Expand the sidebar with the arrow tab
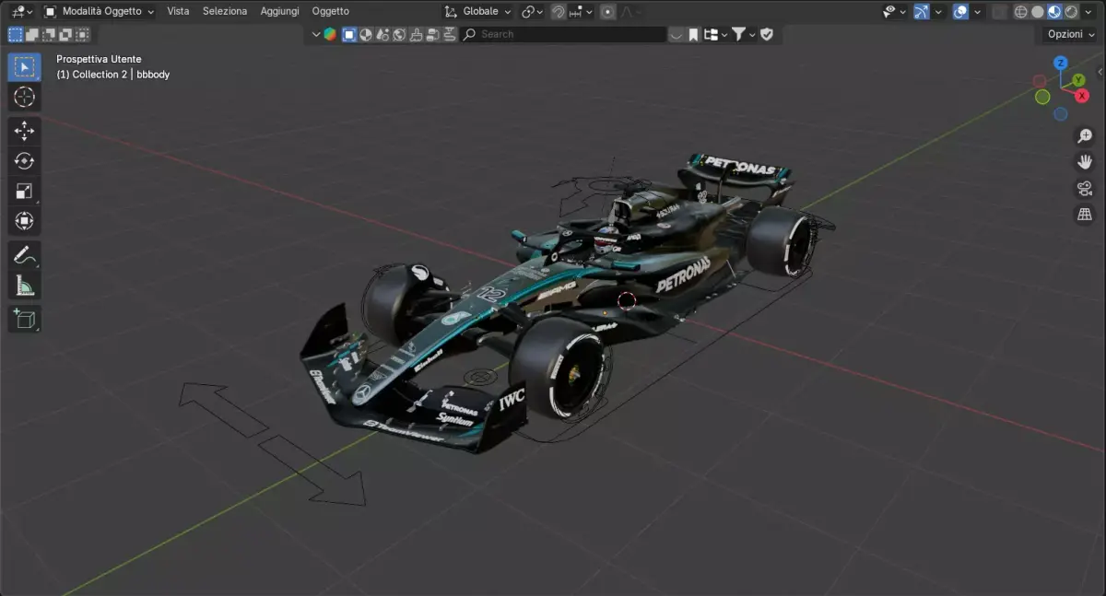This screenshot has height=596, width=1106. click(1100, 71)
